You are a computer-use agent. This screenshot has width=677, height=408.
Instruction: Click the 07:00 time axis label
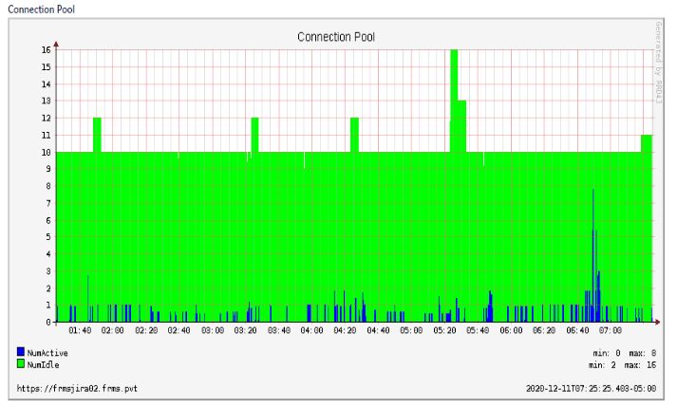pos(611,330)
